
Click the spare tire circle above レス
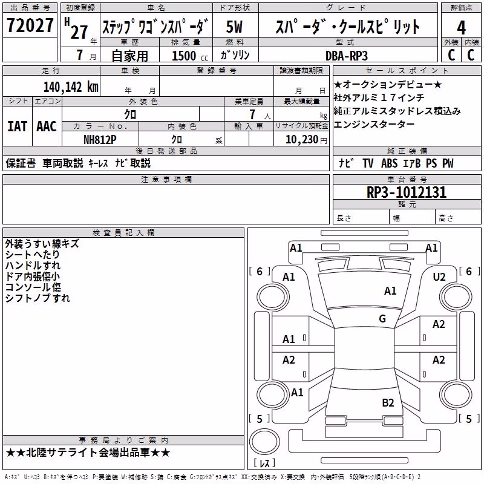[x=264, y=442]
